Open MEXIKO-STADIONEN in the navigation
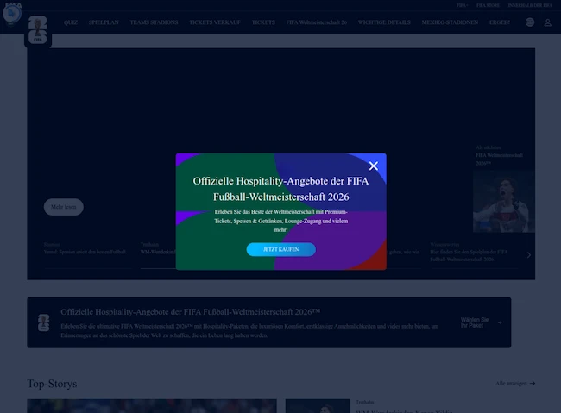Screen dimensions: 561x413 coord(450,22)
